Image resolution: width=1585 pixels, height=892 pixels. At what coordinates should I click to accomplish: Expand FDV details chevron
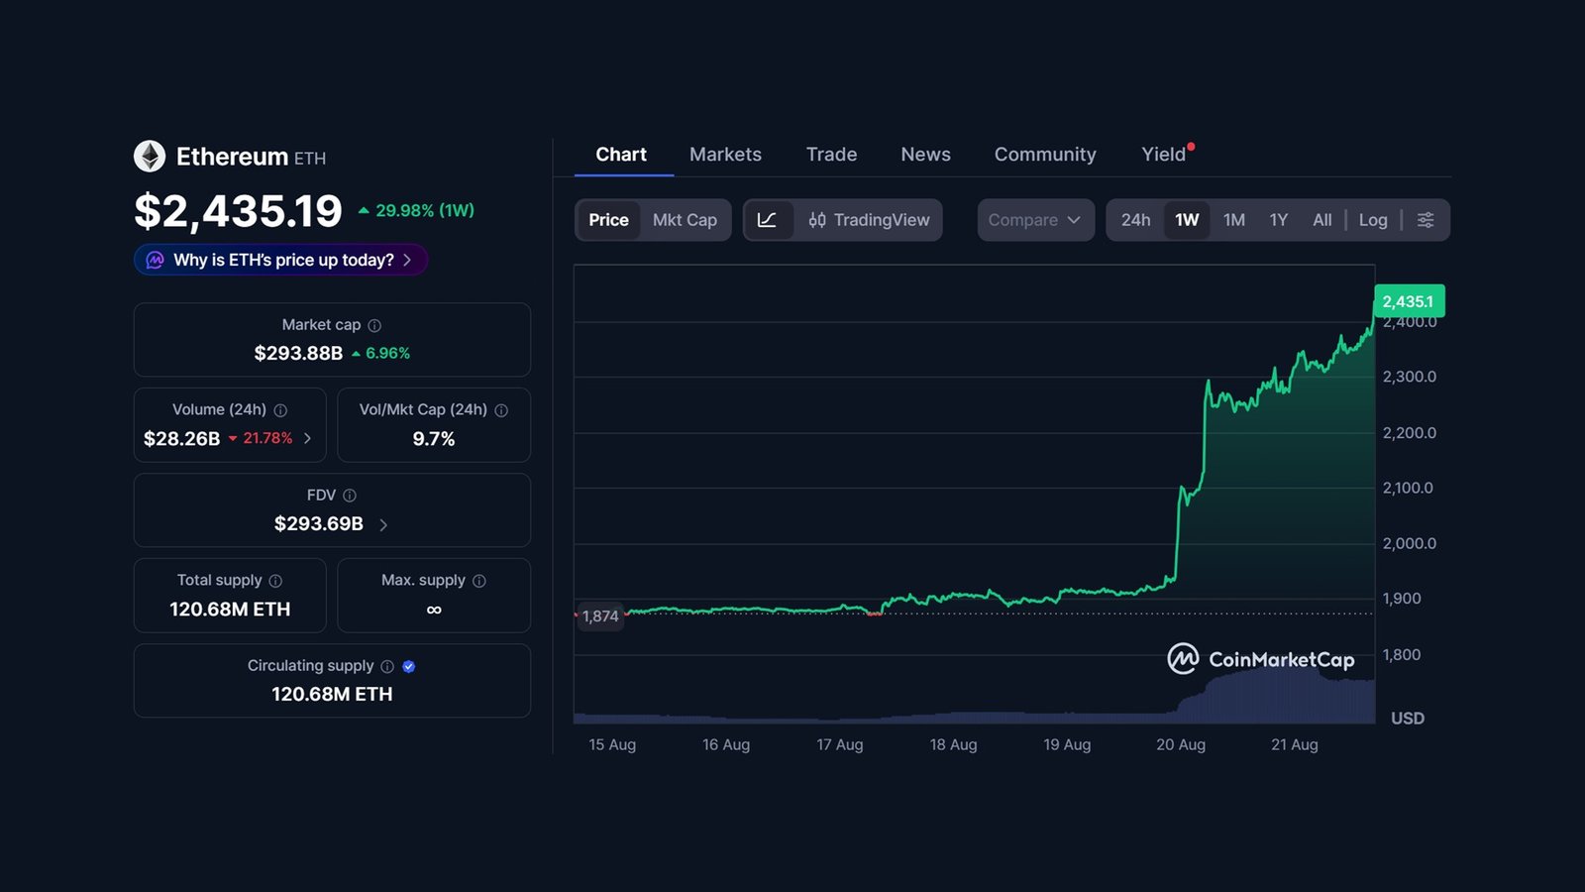[x=383, y=524]
